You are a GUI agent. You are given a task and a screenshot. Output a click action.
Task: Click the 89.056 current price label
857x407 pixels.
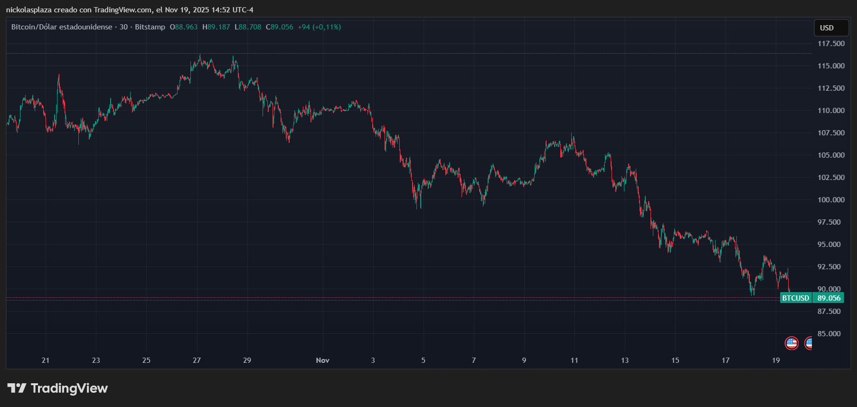click(829, 298)
